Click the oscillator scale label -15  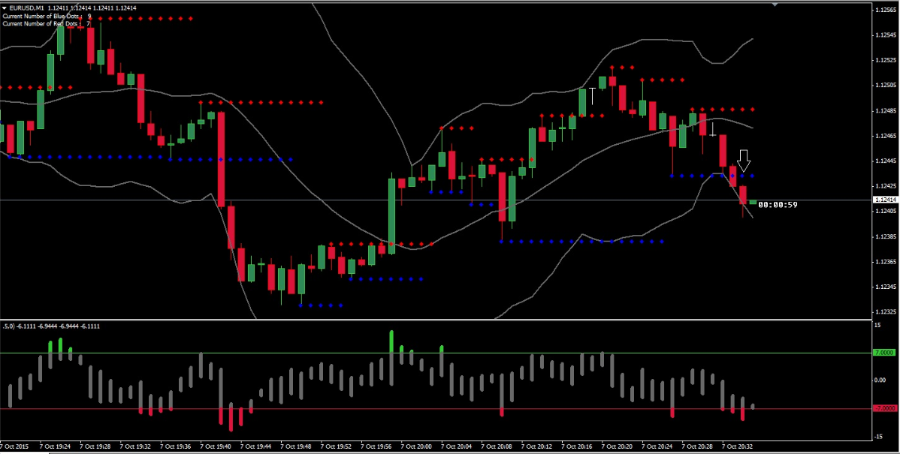click(879, 436)
